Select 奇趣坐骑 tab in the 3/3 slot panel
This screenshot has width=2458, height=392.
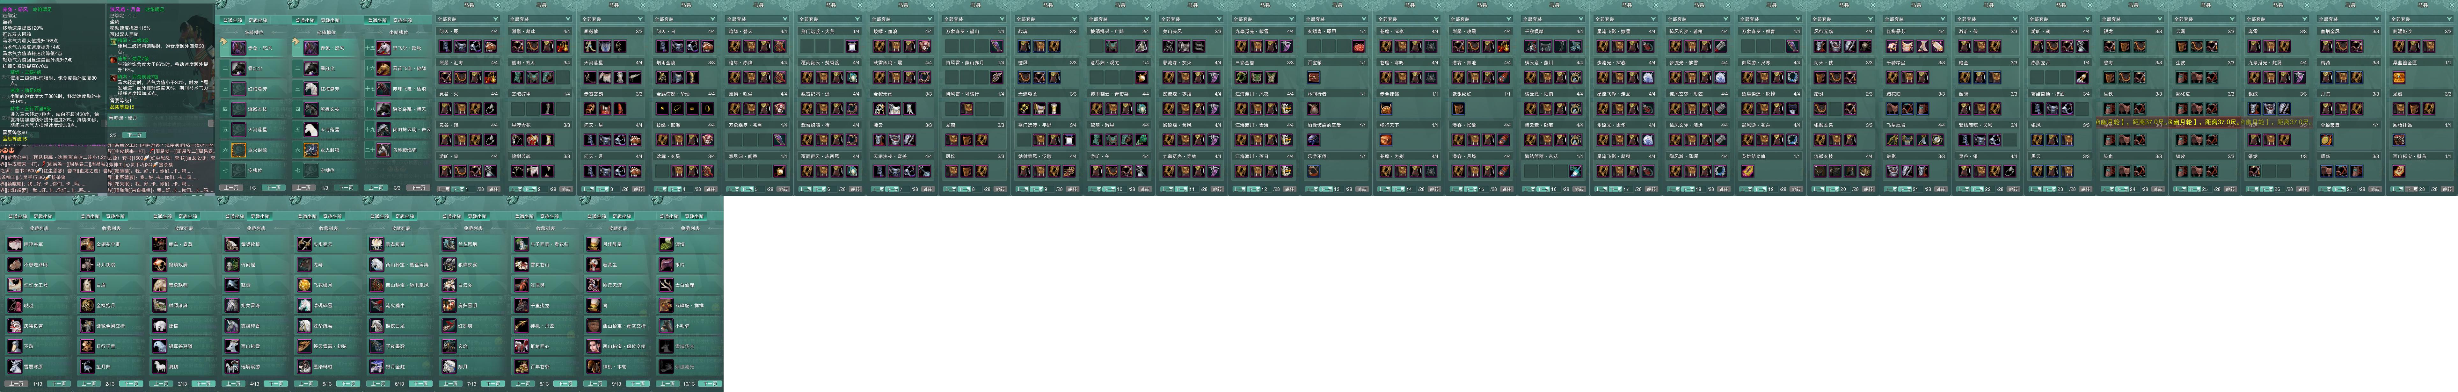pyautogui.click(x=403, y=20)
